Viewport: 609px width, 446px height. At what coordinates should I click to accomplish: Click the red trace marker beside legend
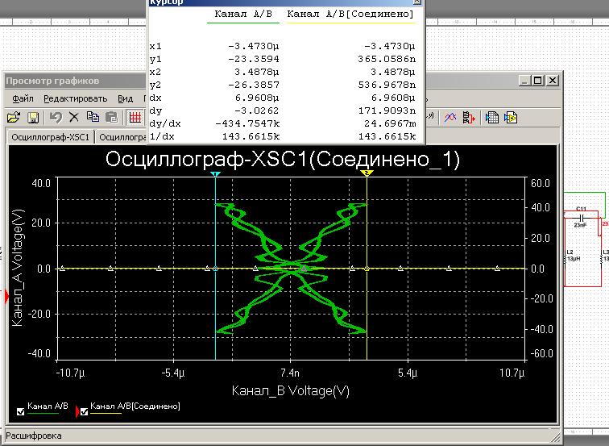pos(77,411)
